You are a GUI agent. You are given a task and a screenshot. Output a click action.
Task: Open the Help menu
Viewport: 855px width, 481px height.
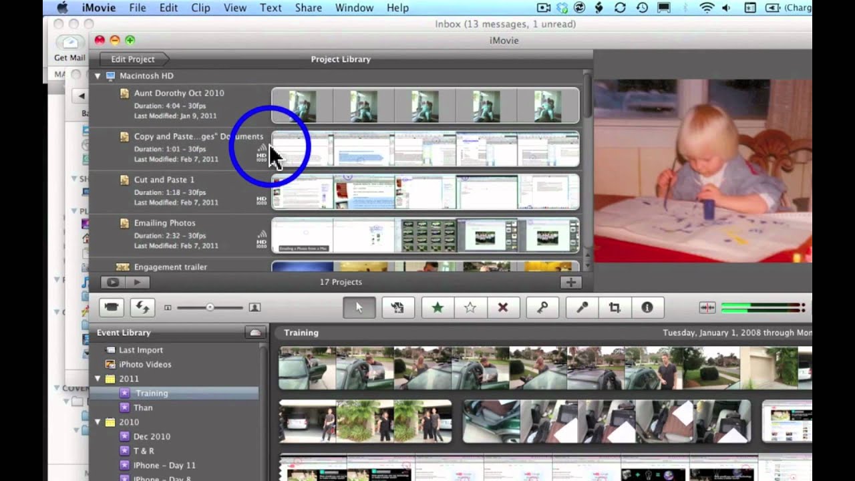pos(397,8)
